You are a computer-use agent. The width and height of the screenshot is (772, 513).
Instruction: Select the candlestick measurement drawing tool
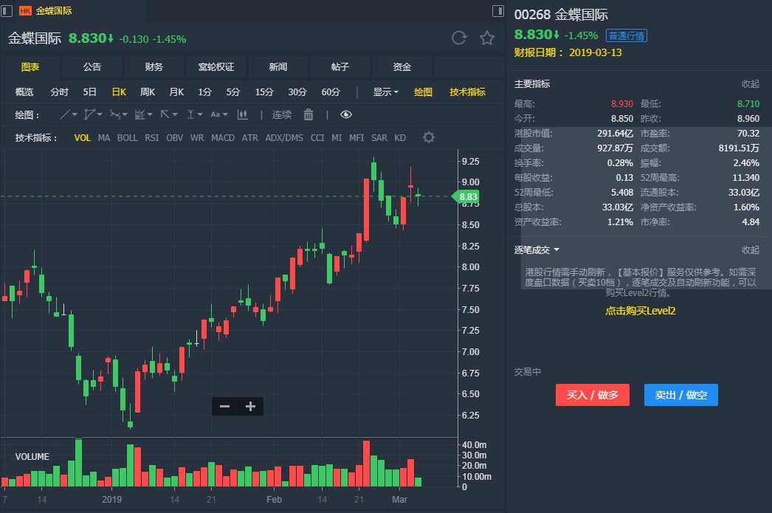tap(241, 114)
